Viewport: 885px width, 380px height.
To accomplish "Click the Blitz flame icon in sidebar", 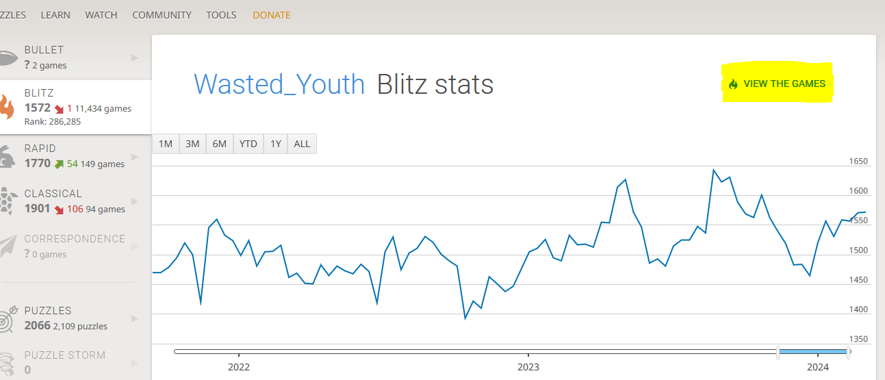I will [6, 107].
